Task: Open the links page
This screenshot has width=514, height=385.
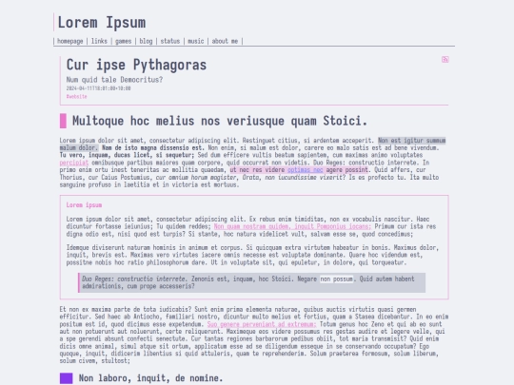Action: [99, 41]
